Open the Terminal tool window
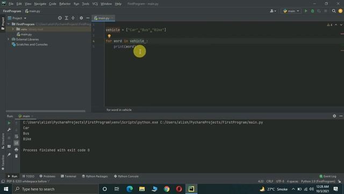 click(68, 176)
